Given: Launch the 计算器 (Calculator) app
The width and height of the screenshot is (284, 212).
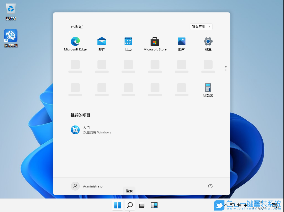Looking at the screenshot, I should (208, 88).
